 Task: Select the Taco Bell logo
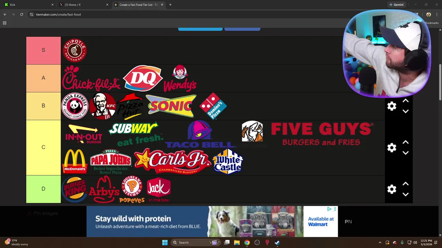(200, 134)
